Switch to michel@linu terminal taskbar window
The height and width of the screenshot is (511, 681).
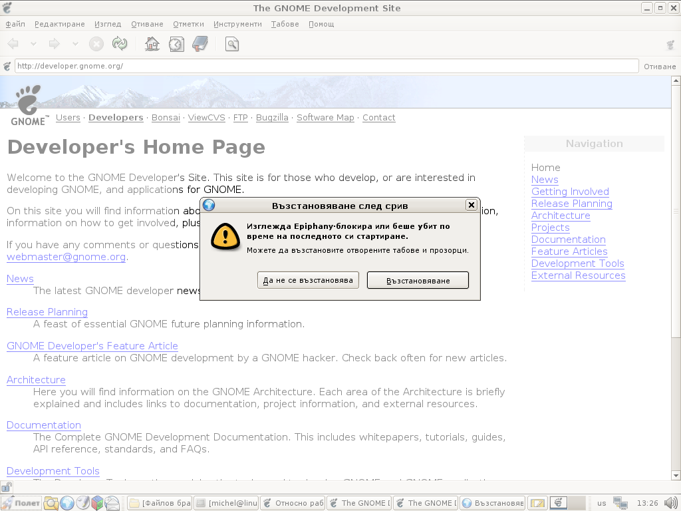point(226,503)
